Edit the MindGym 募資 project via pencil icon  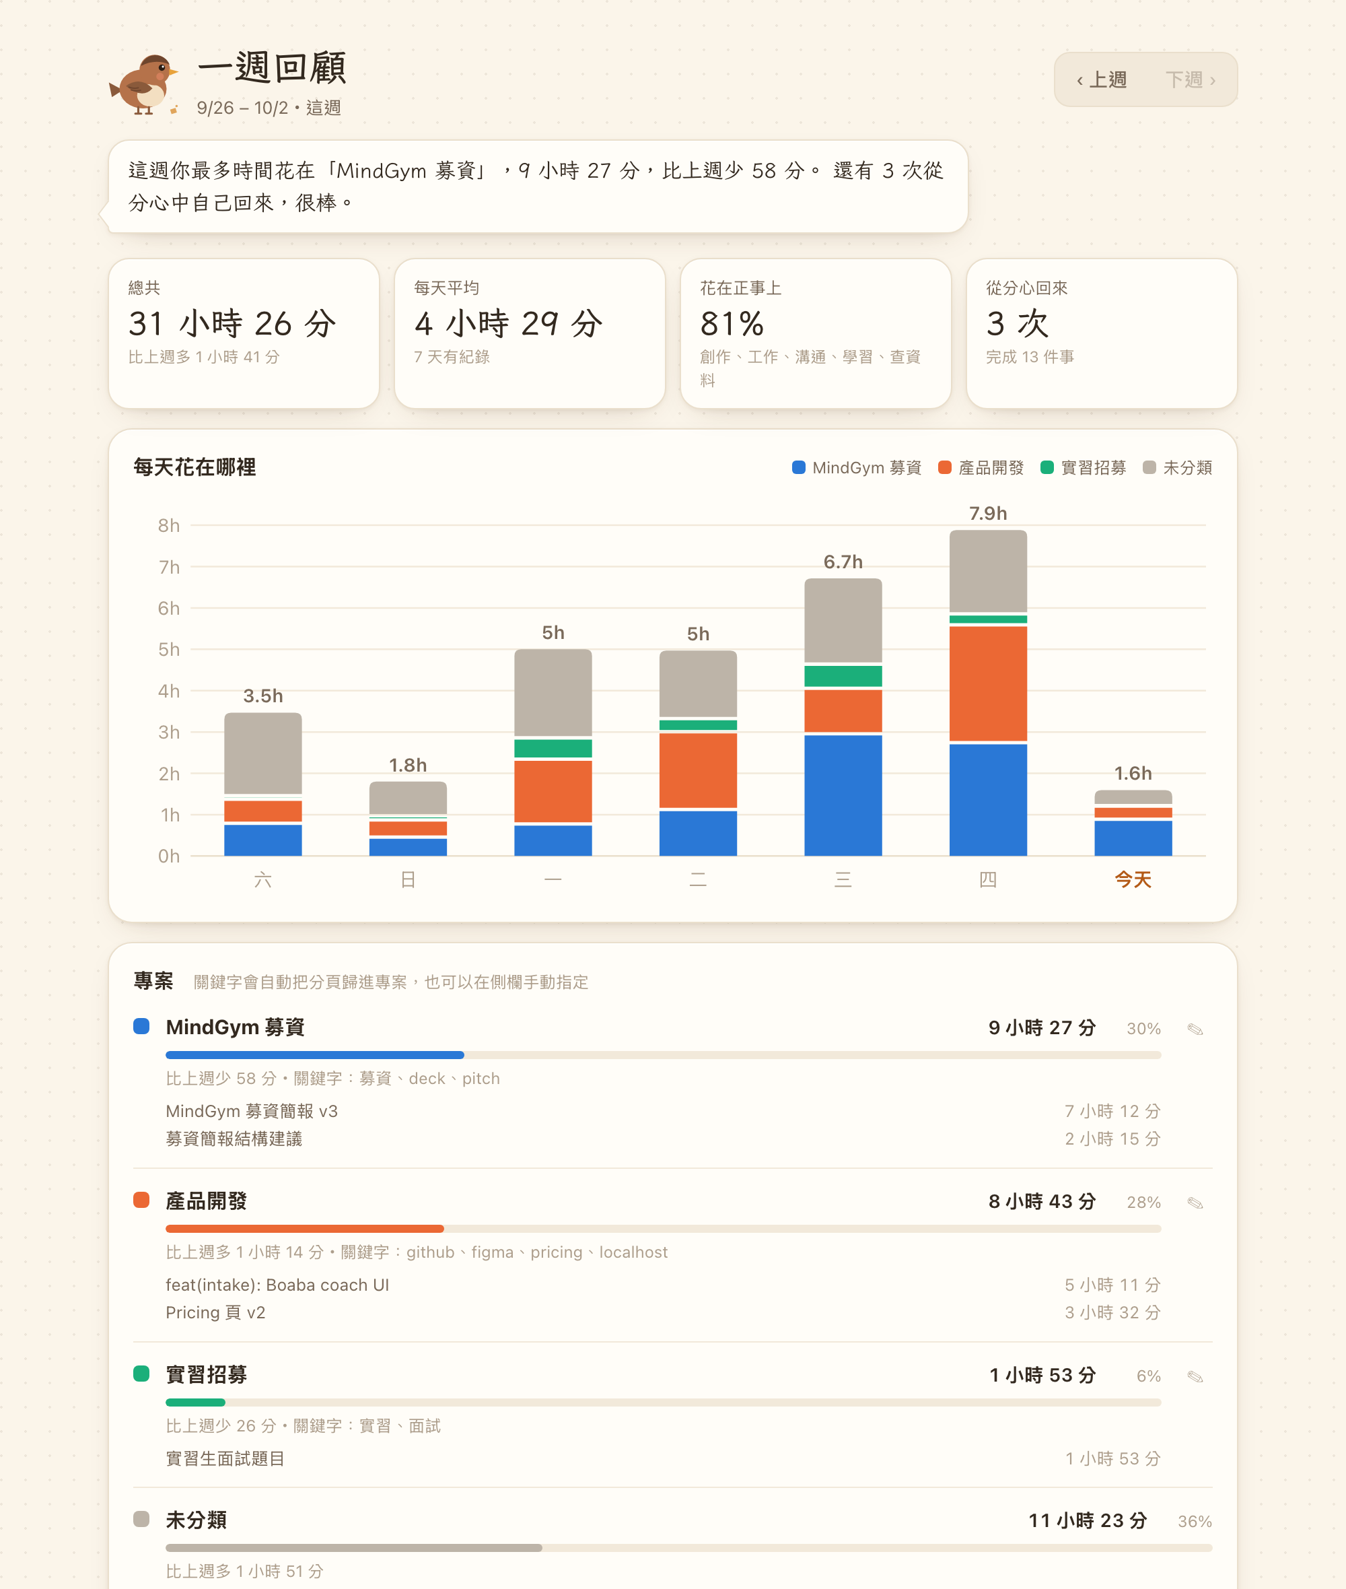[x=1195, y=1029]
